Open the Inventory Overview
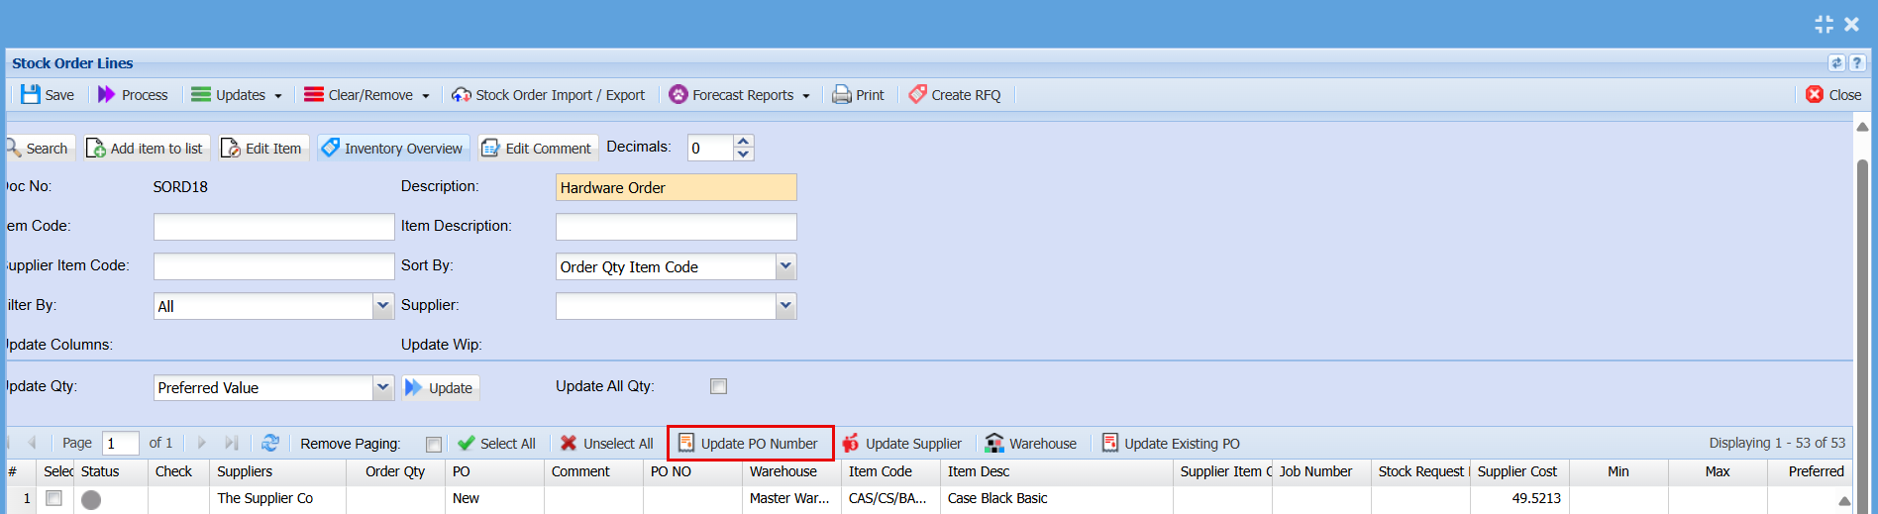This screenshot has height=514, width=1878. point(393,148)
